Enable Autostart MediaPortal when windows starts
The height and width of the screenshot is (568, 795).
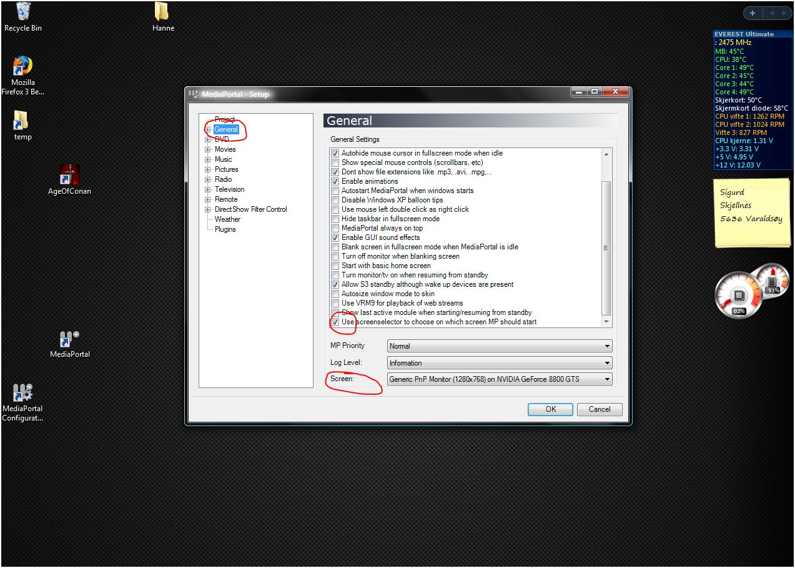(335, 191)
